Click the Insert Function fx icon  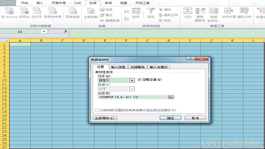66,31
